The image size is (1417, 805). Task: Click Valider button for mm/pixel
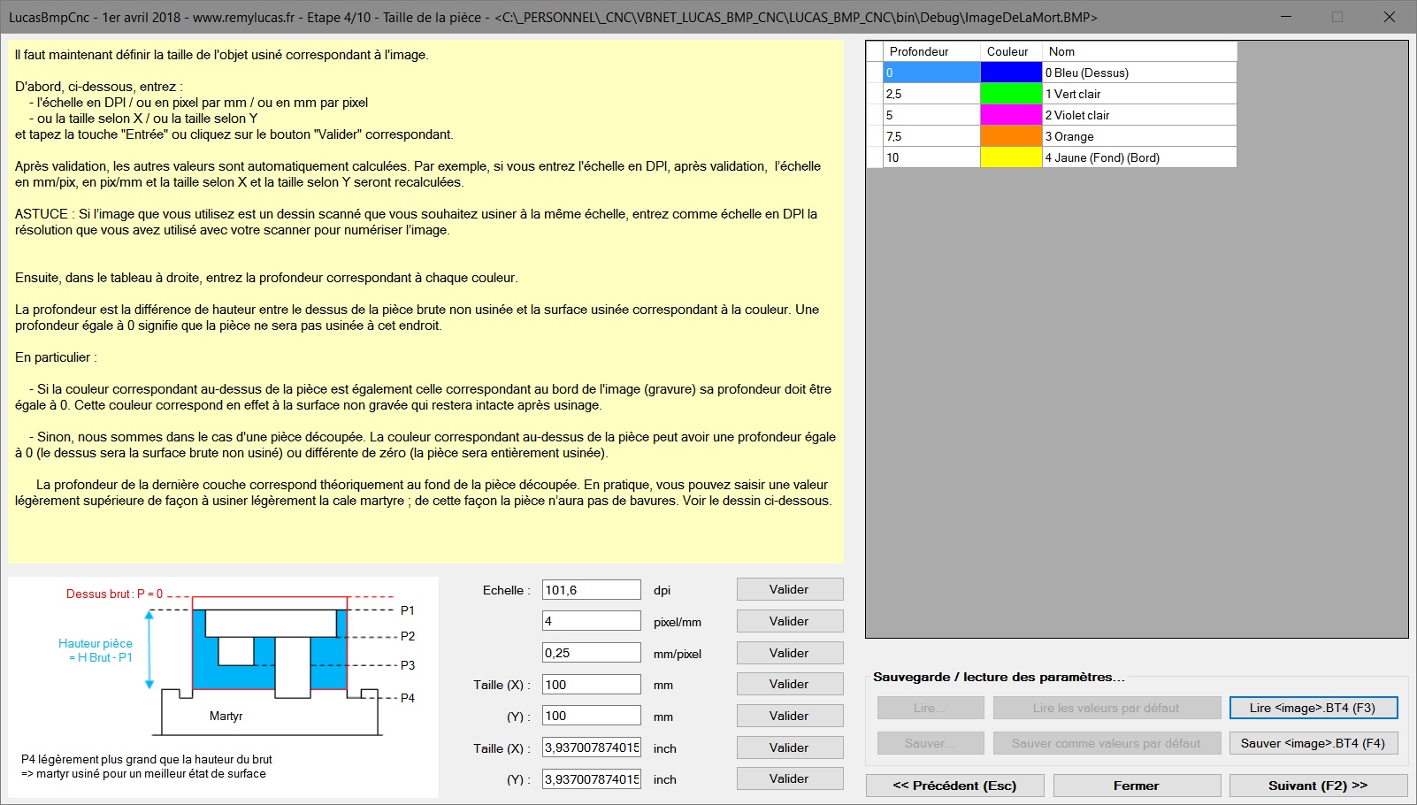pos(789,653)
